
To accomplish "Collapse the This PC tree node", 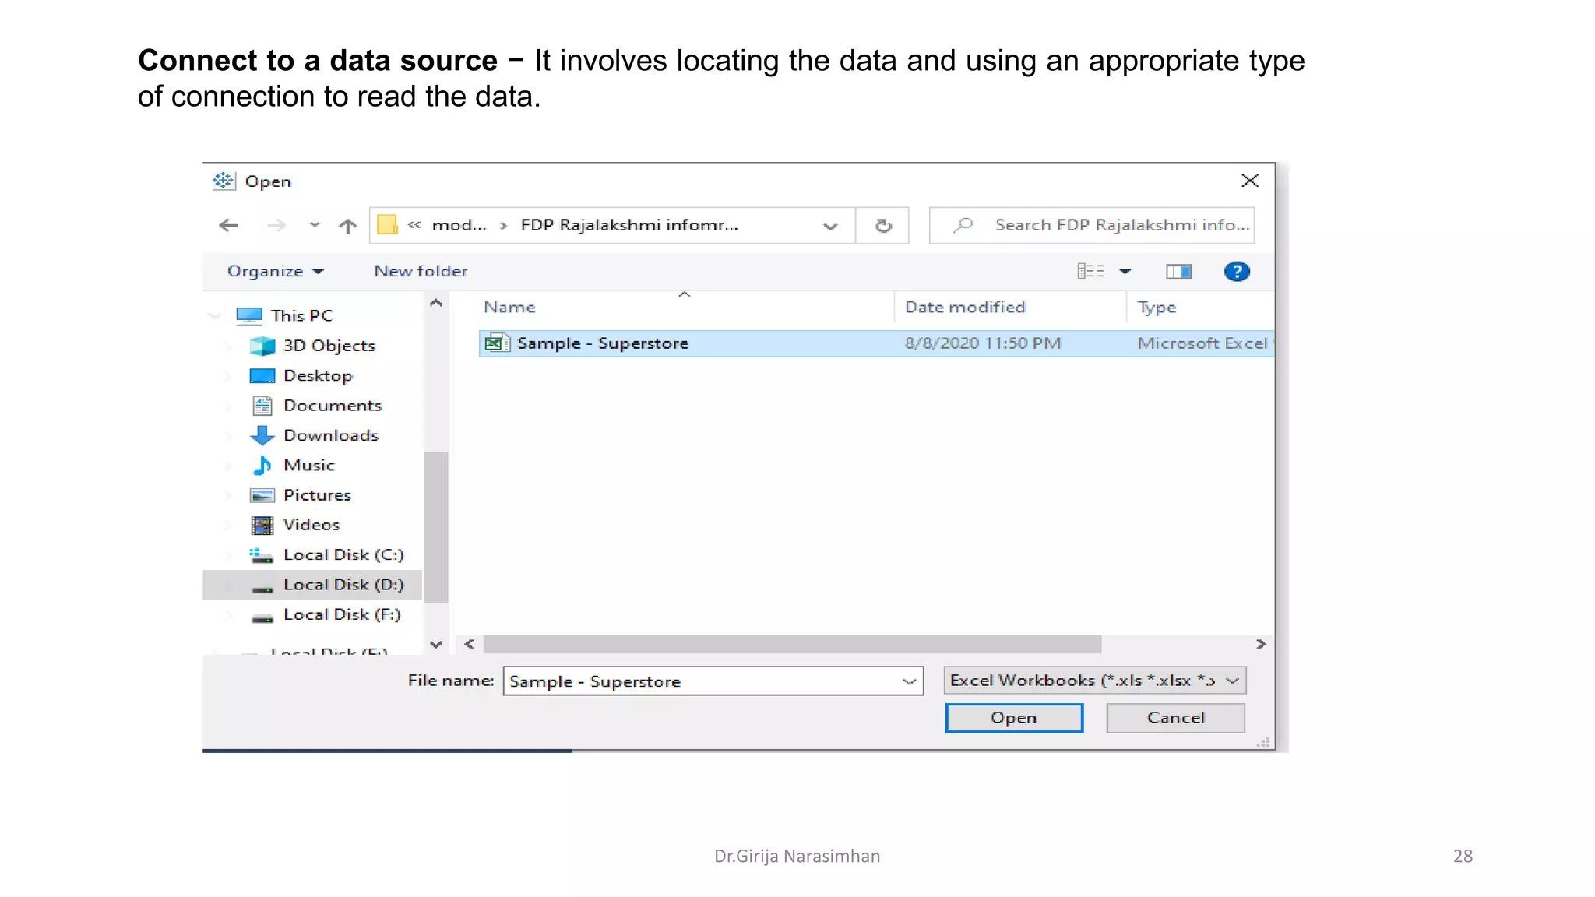I will click(x=216, y=315).
